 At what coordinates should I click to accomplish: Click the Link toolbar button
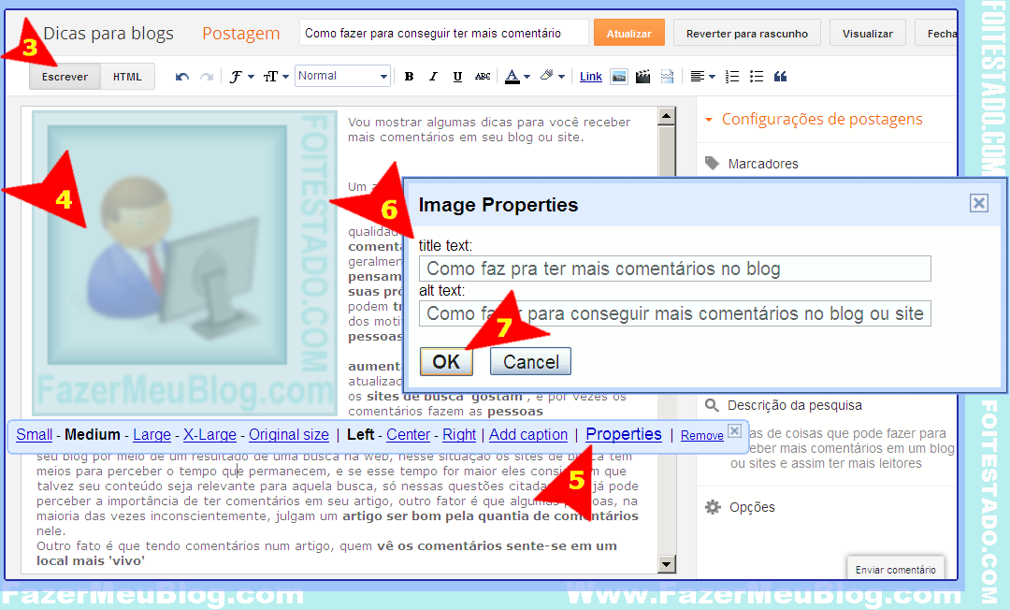[591, 77]
